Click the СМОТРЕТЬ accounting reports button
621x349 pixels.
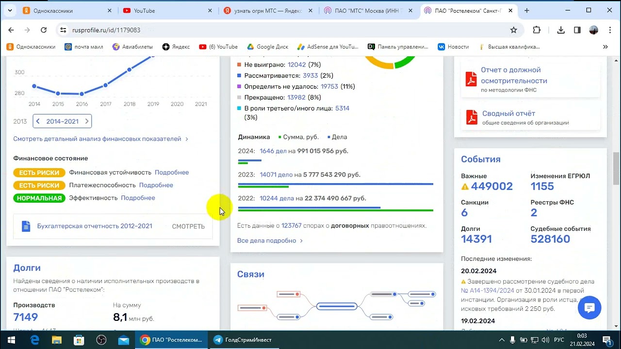tap(188, 226)
